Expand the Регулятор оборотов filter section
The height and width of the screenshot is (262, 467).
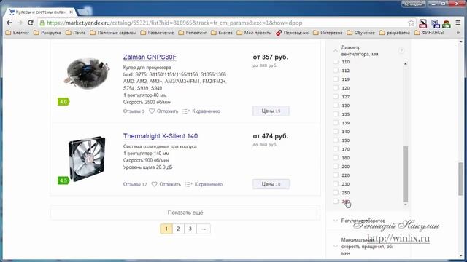point(336,221)
